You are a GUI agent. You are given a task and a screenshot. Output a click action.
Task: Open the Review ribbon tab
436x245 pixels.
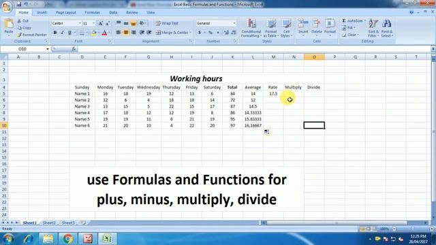coord(131,12)
